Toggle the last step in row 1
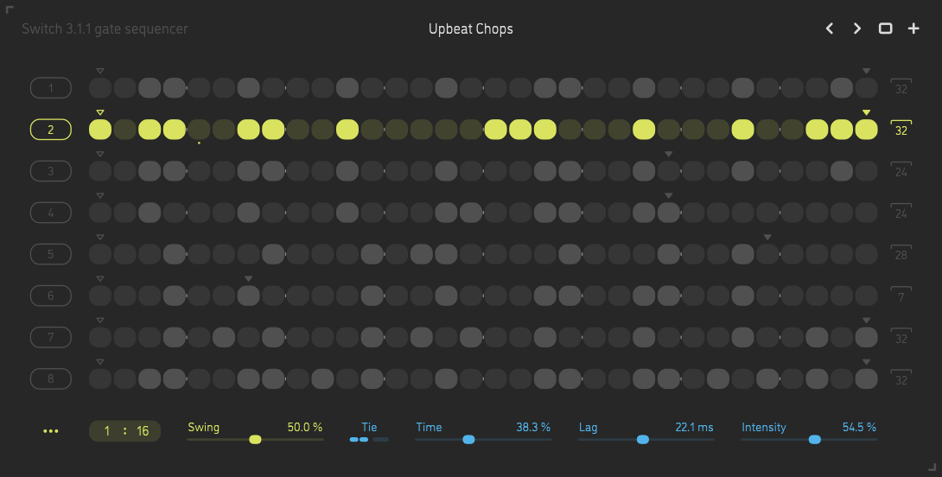 [866, 87]
